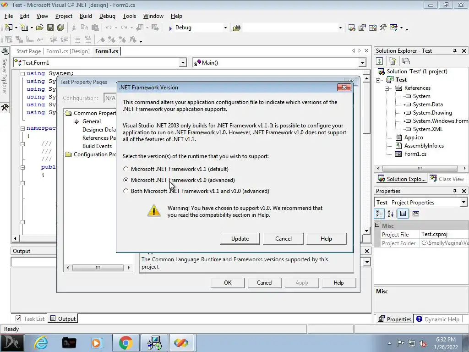Open the Find combo box dropdown arrow
This screenshot has width=469, height=352.
tap(340, 28)
